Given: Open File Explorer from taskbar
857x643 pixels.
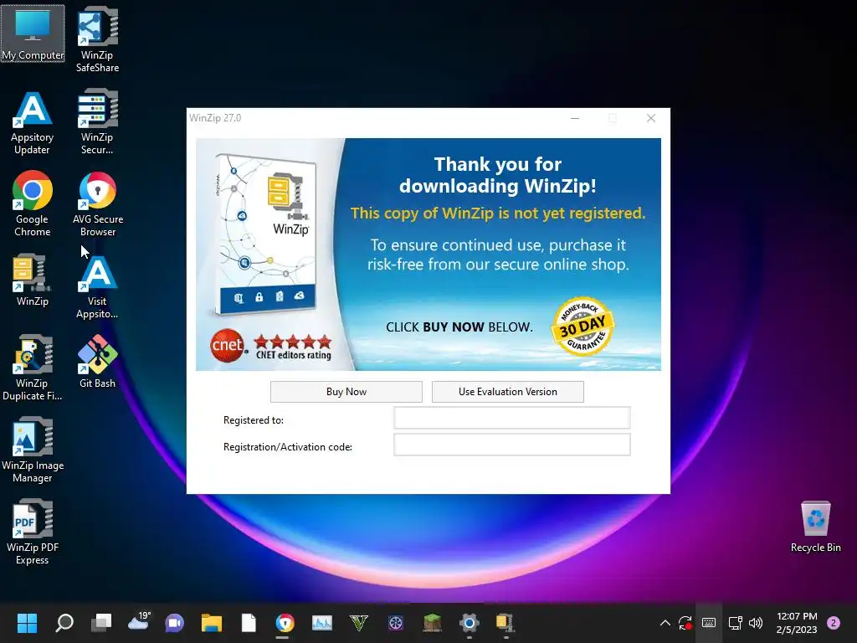Looking at the screenshot, I should click(212, 623).
